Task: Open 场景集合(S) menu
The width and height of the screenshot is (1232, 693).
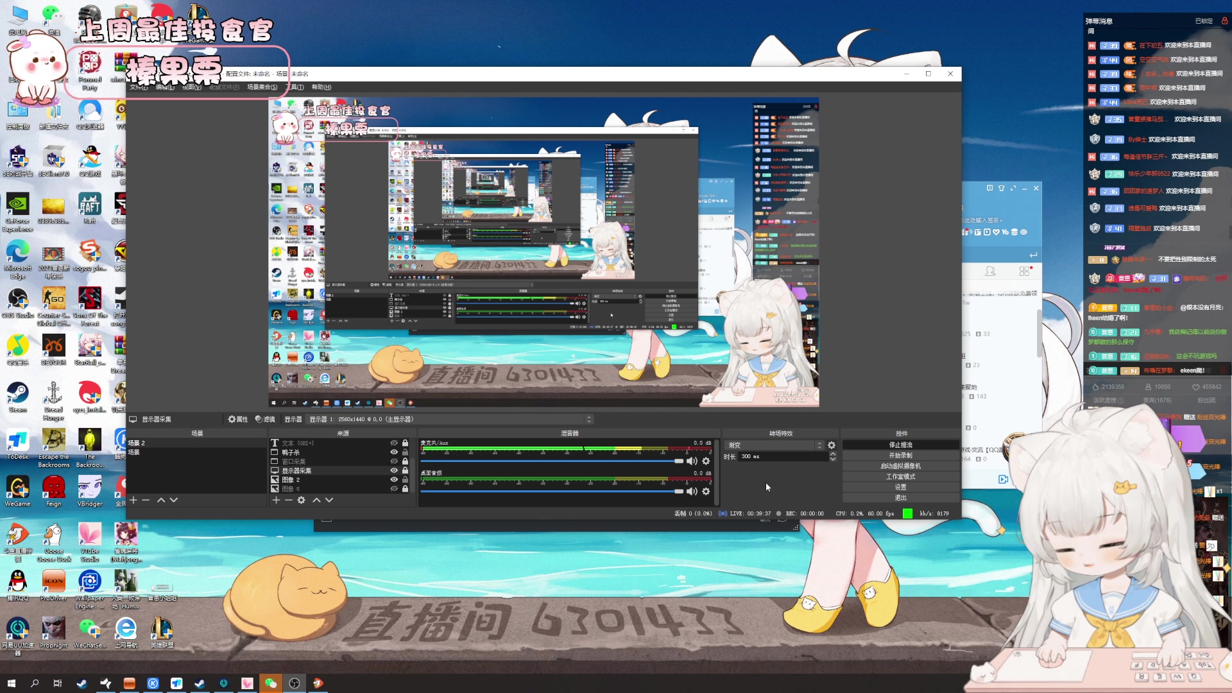Action: coord(262,87)
